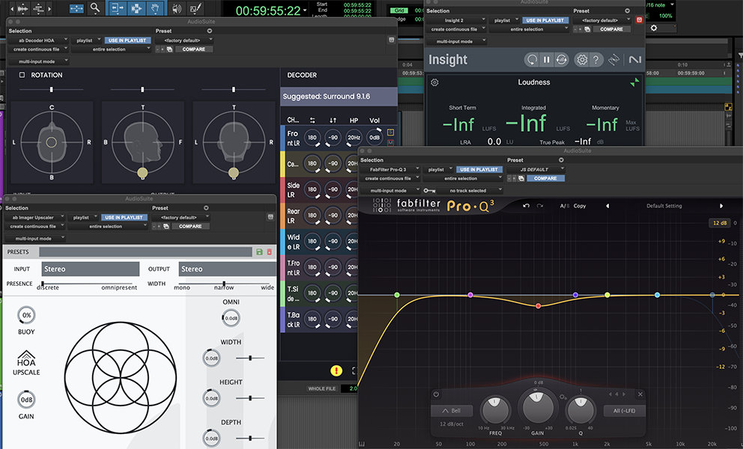743x449 pixels.
Task: Open FabFilter Pro-Q 3 plugin selector
Action: tap(390, 169)
